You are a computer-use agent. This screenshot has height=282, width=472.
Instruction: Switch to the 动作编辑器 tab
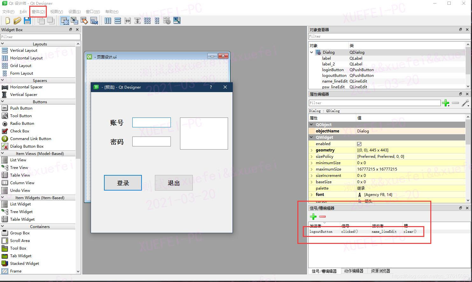tap(354, 271)
